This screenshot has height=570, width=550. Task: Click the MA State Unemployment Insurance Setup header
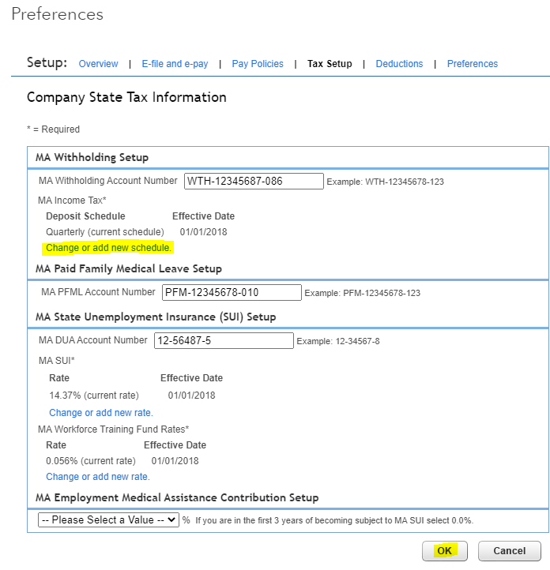(x=156, y=317)
